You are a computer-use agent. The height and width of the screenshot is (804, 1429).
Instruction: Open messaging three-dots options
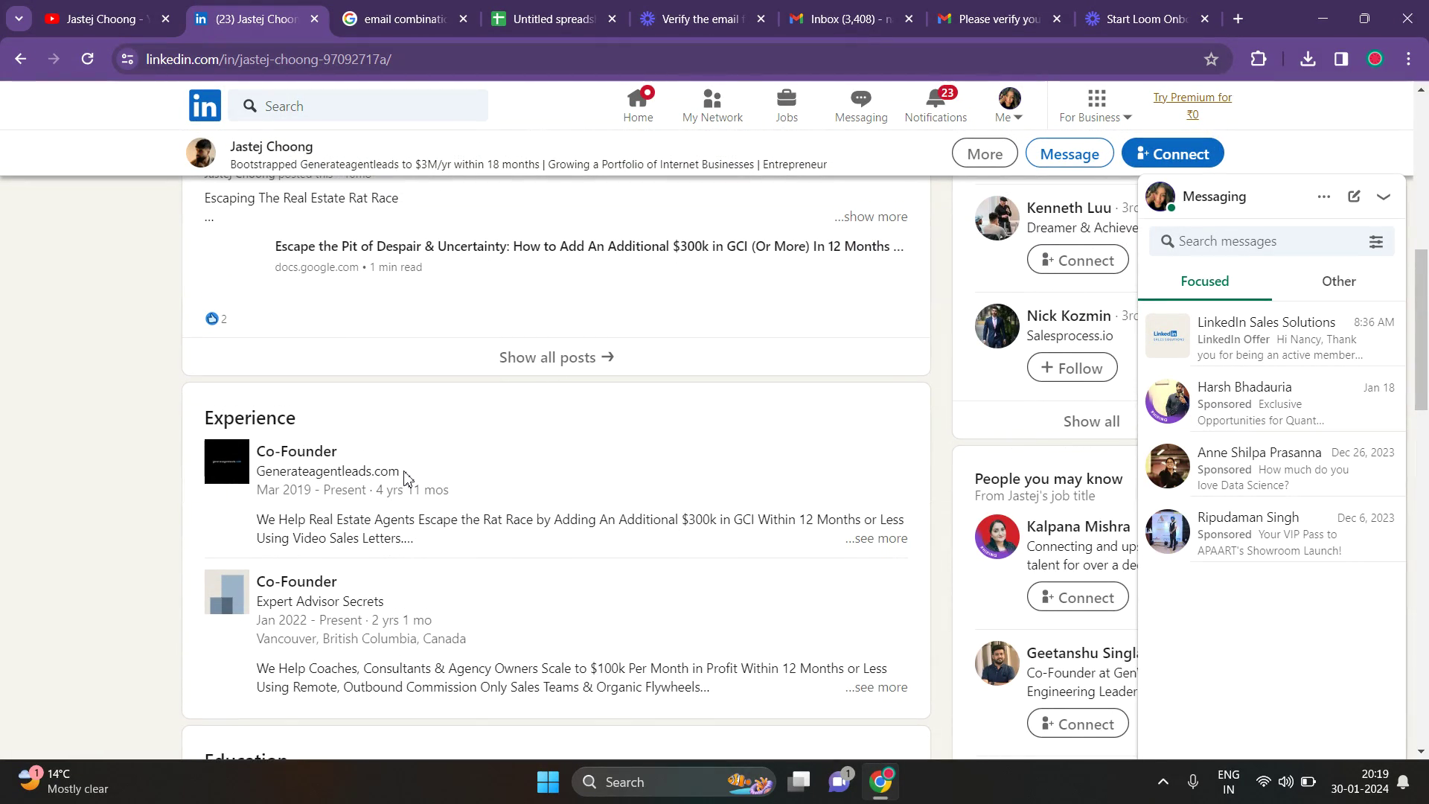click(1323, 197)
